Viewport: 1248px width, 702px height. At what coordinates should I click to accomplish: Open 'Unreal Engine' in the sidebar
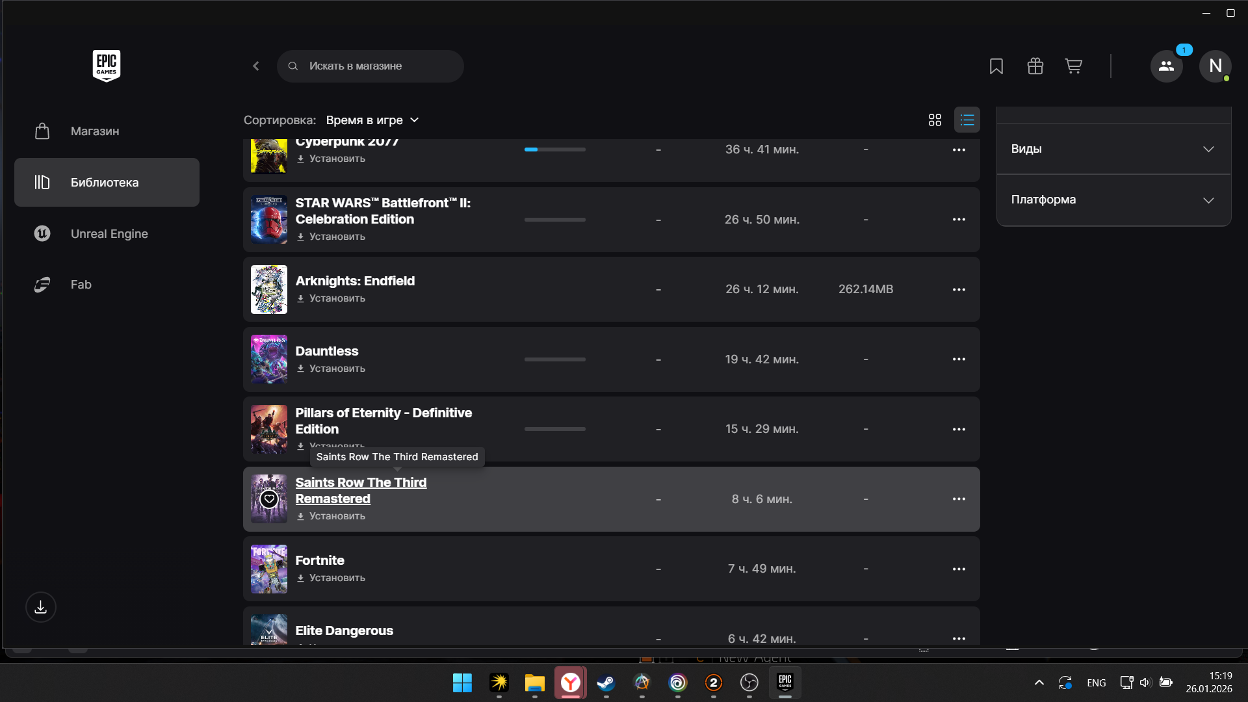click(x=109, y=234)
